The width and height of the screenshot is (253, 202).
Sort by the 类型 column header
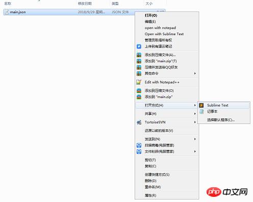[x=115, y=4]
